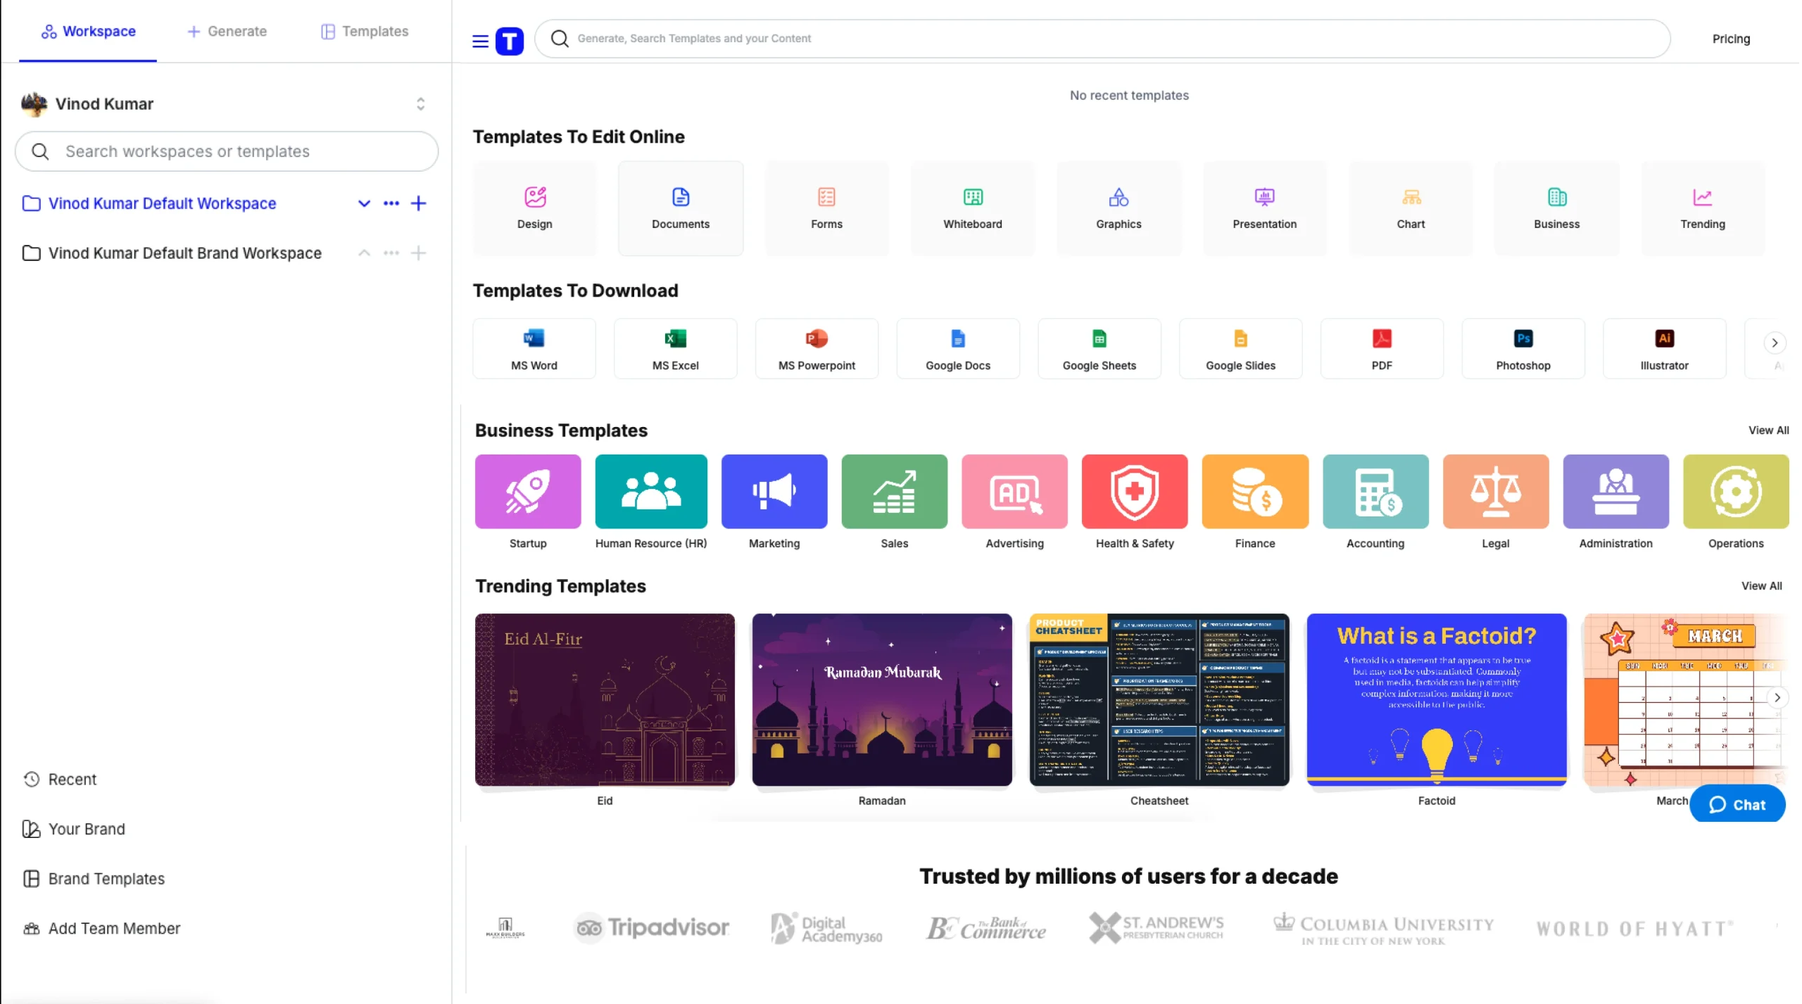Pick MS Excel download templates
Viewport: 1802px width, 1004px height.
point(675,348)
